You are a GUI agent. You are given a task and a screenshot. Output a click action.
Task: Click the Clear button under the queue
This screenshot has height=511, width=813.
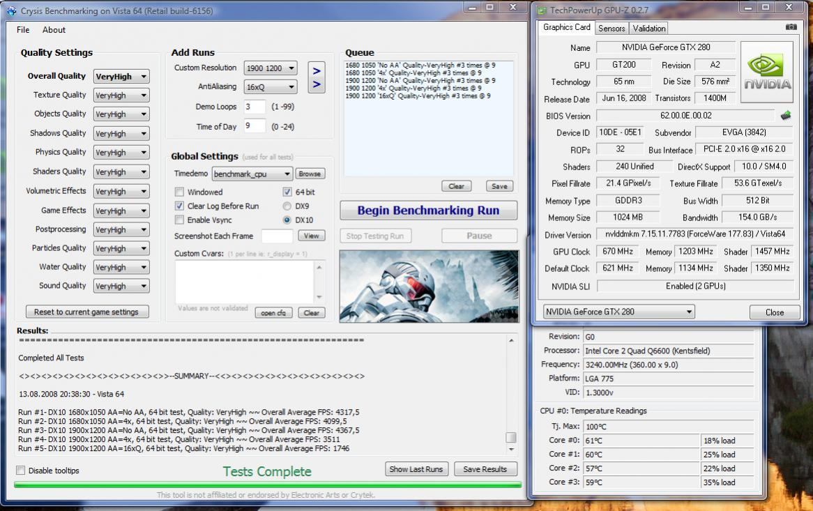456,186
